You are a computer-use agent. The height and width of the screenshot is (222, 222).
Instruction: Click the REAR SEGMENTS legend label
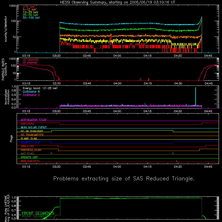pyautogui.click(x=37, y=216)
